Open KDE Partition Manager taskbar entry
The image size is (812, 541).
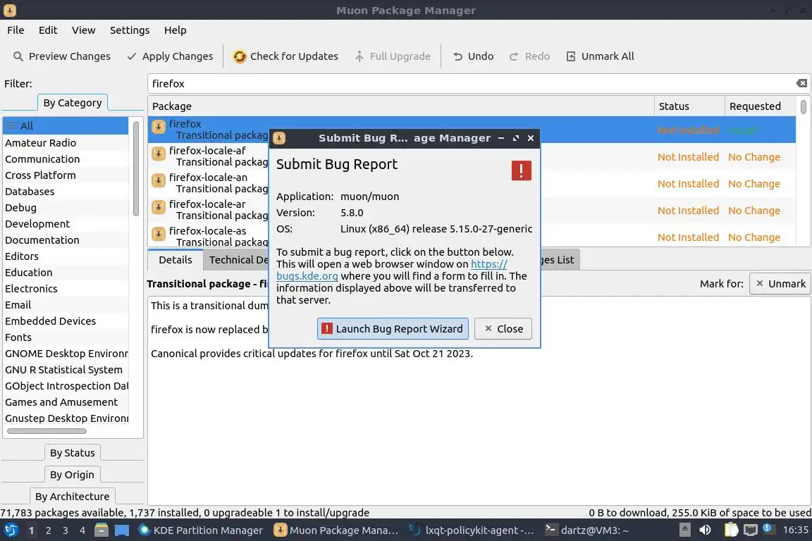(201, 530)
